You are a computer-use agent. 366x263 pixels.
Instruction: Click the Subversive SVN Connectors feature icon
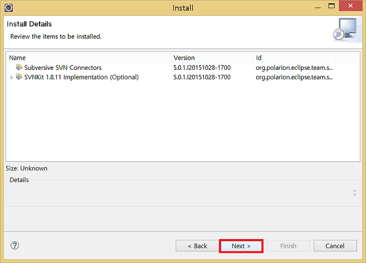point(19,68)
